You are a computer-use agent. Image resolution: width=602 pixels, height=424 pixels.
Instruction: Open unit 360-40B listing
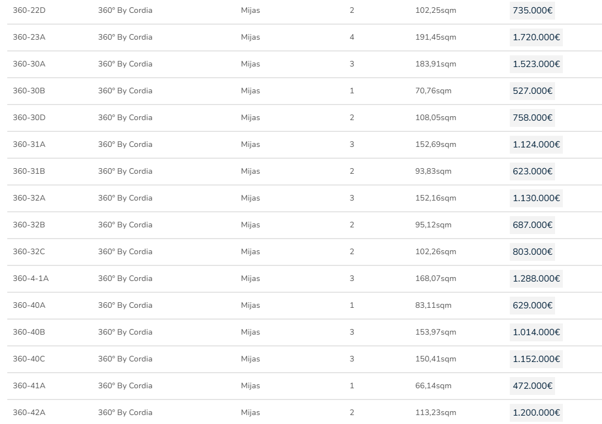coord(29,332)
